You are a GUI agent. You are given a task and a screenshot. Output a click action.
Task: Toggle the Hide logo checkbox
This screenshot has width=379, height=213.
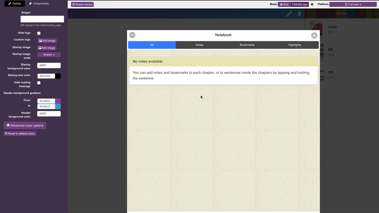tap(39, 33)
